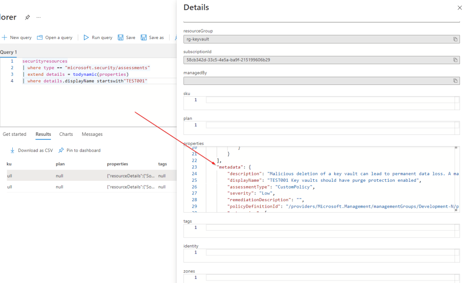Copy the resourceGroup value rg-keyvault
The width and height of the screenshot is (465, 283).
pos(455,39)
